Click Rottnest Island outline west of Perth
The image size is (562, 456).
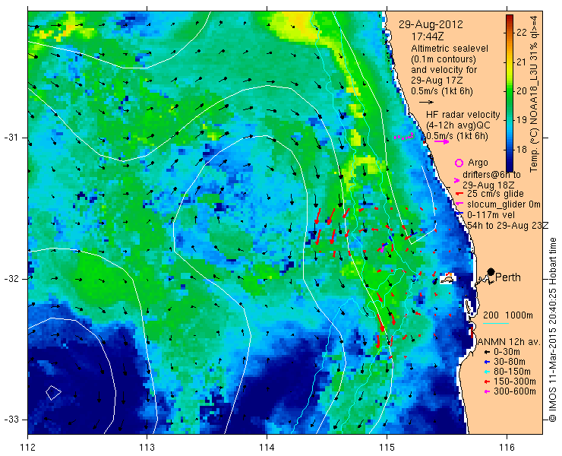(447, 278)
